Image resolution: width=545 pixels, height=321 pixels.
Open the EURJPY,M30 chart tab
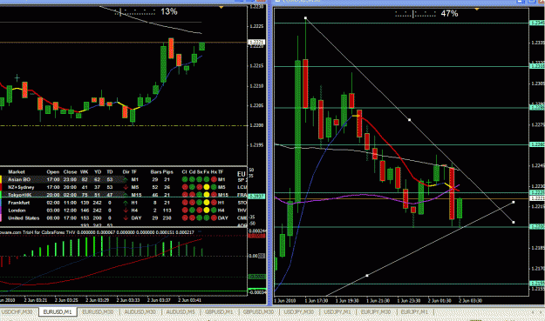(x=376, y=312)
